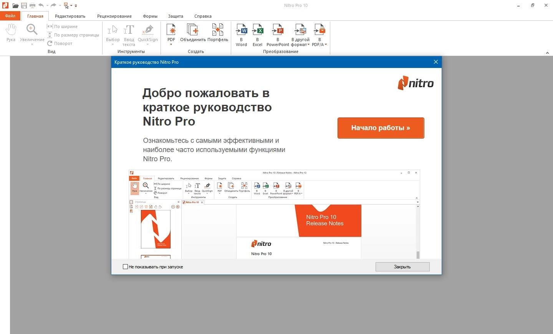Close the Краткое руководство dialog with X

click(x=436, y=62)
